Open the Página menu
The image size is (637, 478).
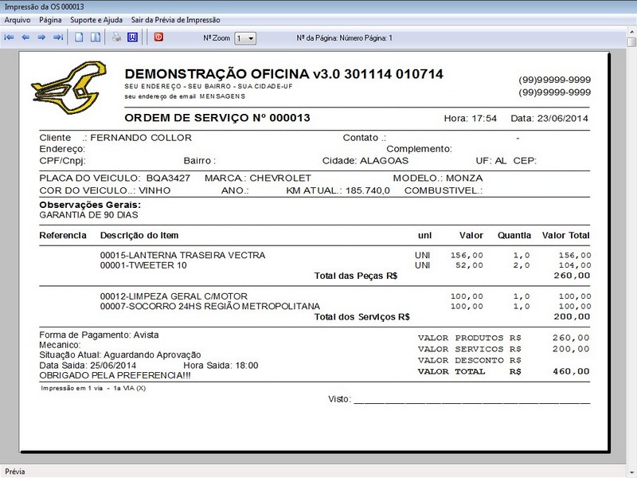click(x=50, y=20)
